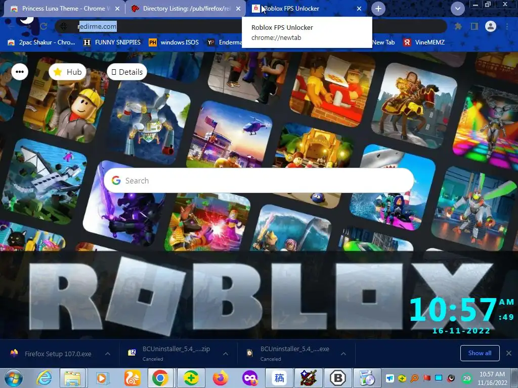Open the VineMEMZ bookmark
The width and height of the screenshot is (518, 388).
424,42
